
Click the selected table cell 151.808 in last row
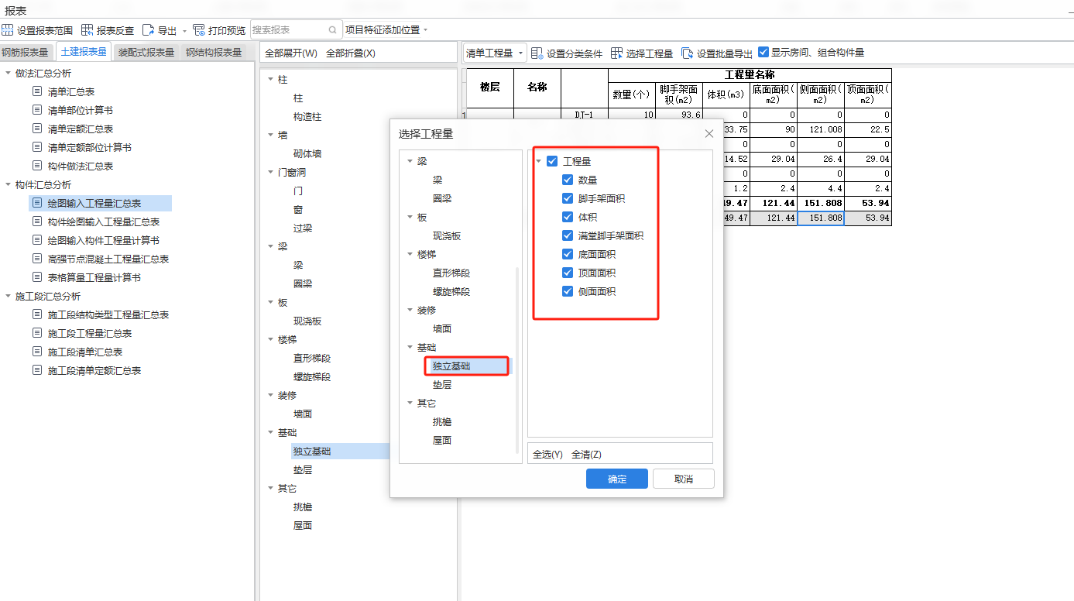[820, 218]
